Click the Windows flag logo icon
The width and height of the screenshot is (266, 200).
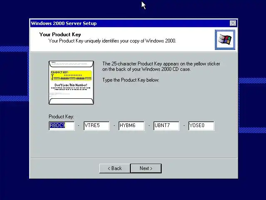[x=225, y=40]
